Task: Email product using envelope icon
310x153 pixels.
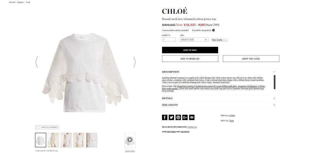Action: click(x=192, y=117)
